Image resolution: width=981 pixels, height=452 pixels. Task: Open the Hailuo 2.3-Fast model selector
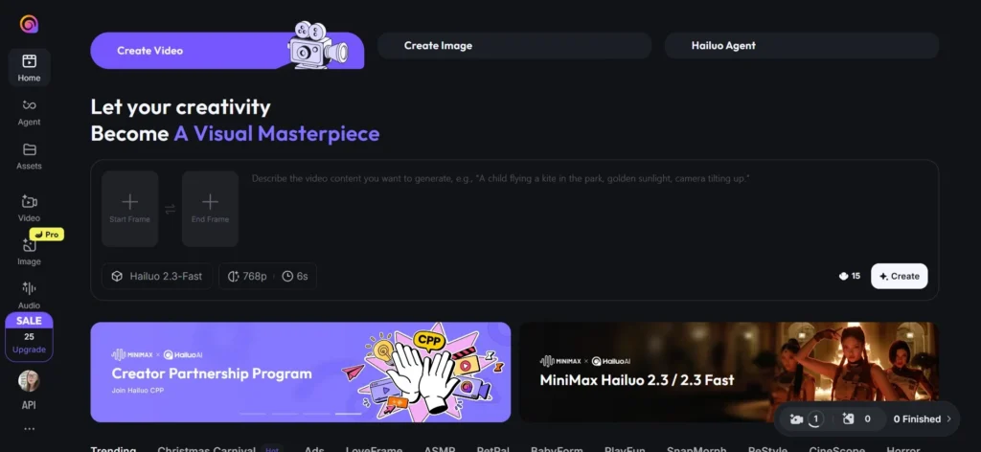pyautogui.click(x=157, y=277)
